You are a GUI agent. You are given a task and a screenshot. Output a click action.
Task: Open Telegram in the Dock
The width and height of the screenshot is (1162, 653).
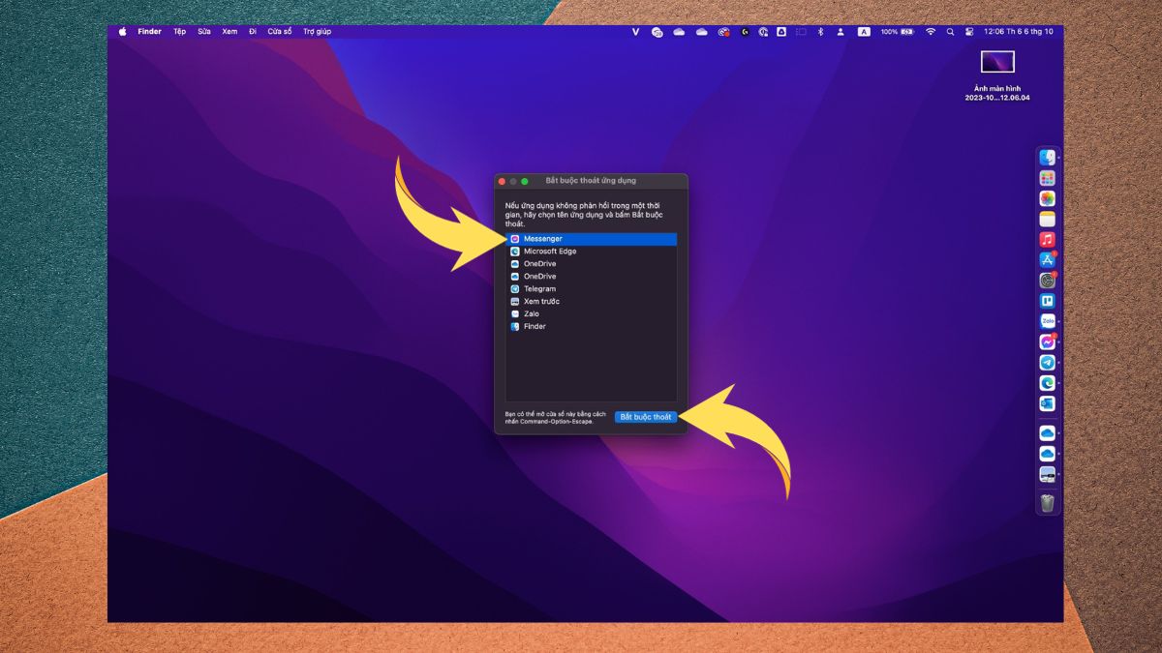[1047, 363]
